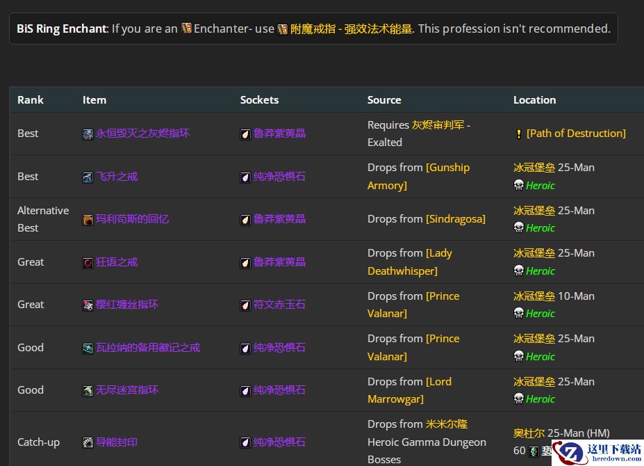The width and height of the screenshot is (644, 466).
Task: Open the 灰烬审判军 faction link
Action: point(438,125)
